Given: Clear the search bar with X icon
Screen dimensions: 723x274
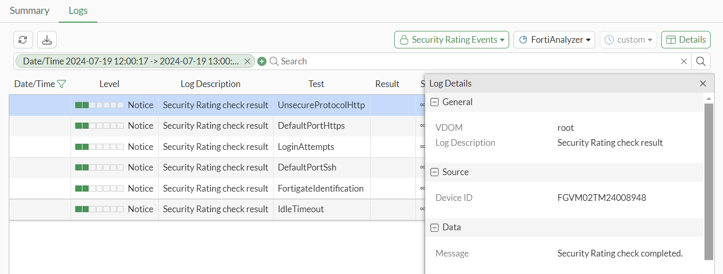Looking at the screenshot, I should point(684,61).
